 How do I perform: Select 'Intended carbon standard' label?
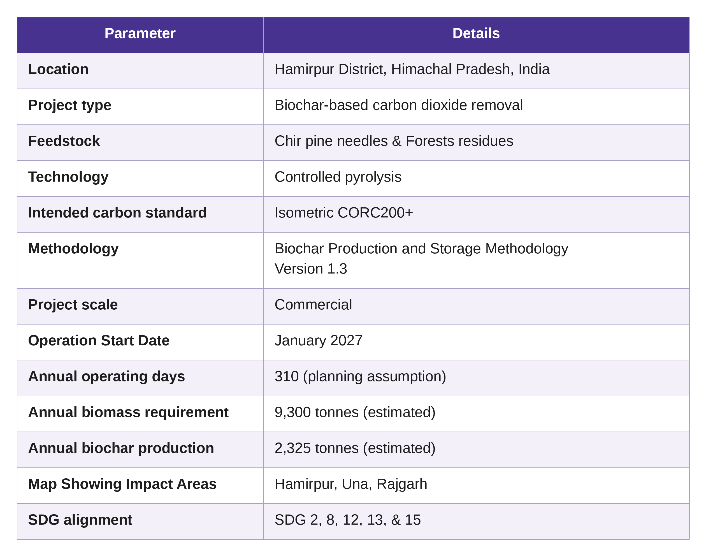pyautogui.click(x=117, y=213)
